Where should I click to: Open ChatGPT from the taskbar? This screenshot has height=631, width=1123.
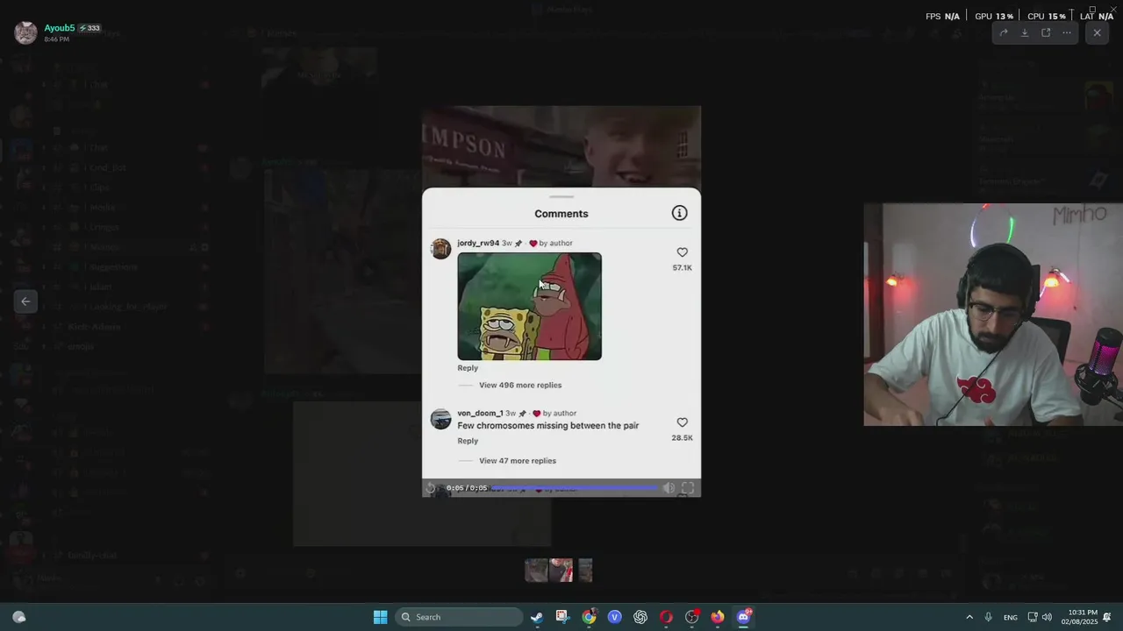click(x=640, y=617)
